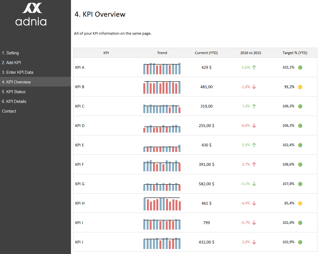Go to 2. Add KPI

pyautogui.click(x=11, y=62)
